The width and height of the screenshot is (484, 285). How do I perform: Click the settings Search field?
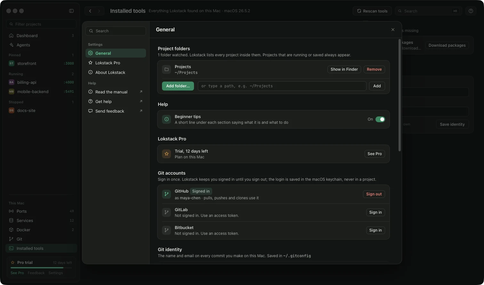(x=116, y=31)
